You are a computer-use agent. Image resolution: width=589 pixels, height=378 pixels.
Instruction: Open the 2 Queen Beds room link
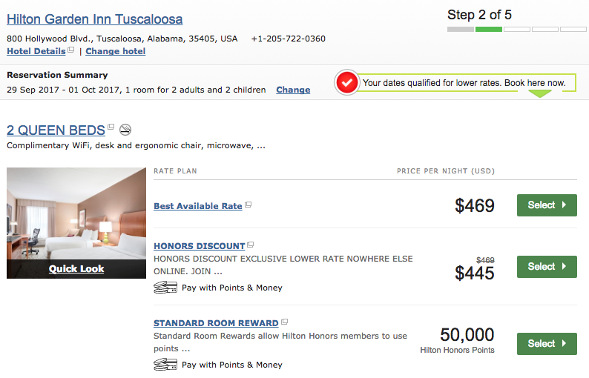click(56, 130)
